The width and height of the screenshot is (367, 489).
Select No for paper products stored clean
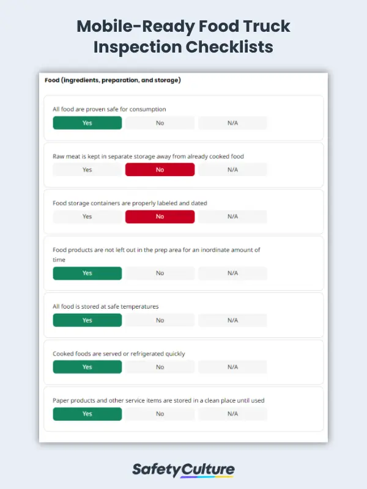(160, 414)
